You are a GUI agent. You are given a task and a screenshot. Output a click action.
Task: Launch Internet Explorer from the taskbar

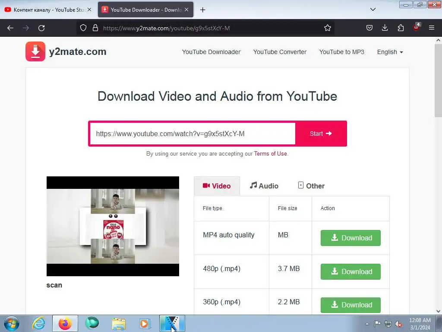(x=38, y=323)
